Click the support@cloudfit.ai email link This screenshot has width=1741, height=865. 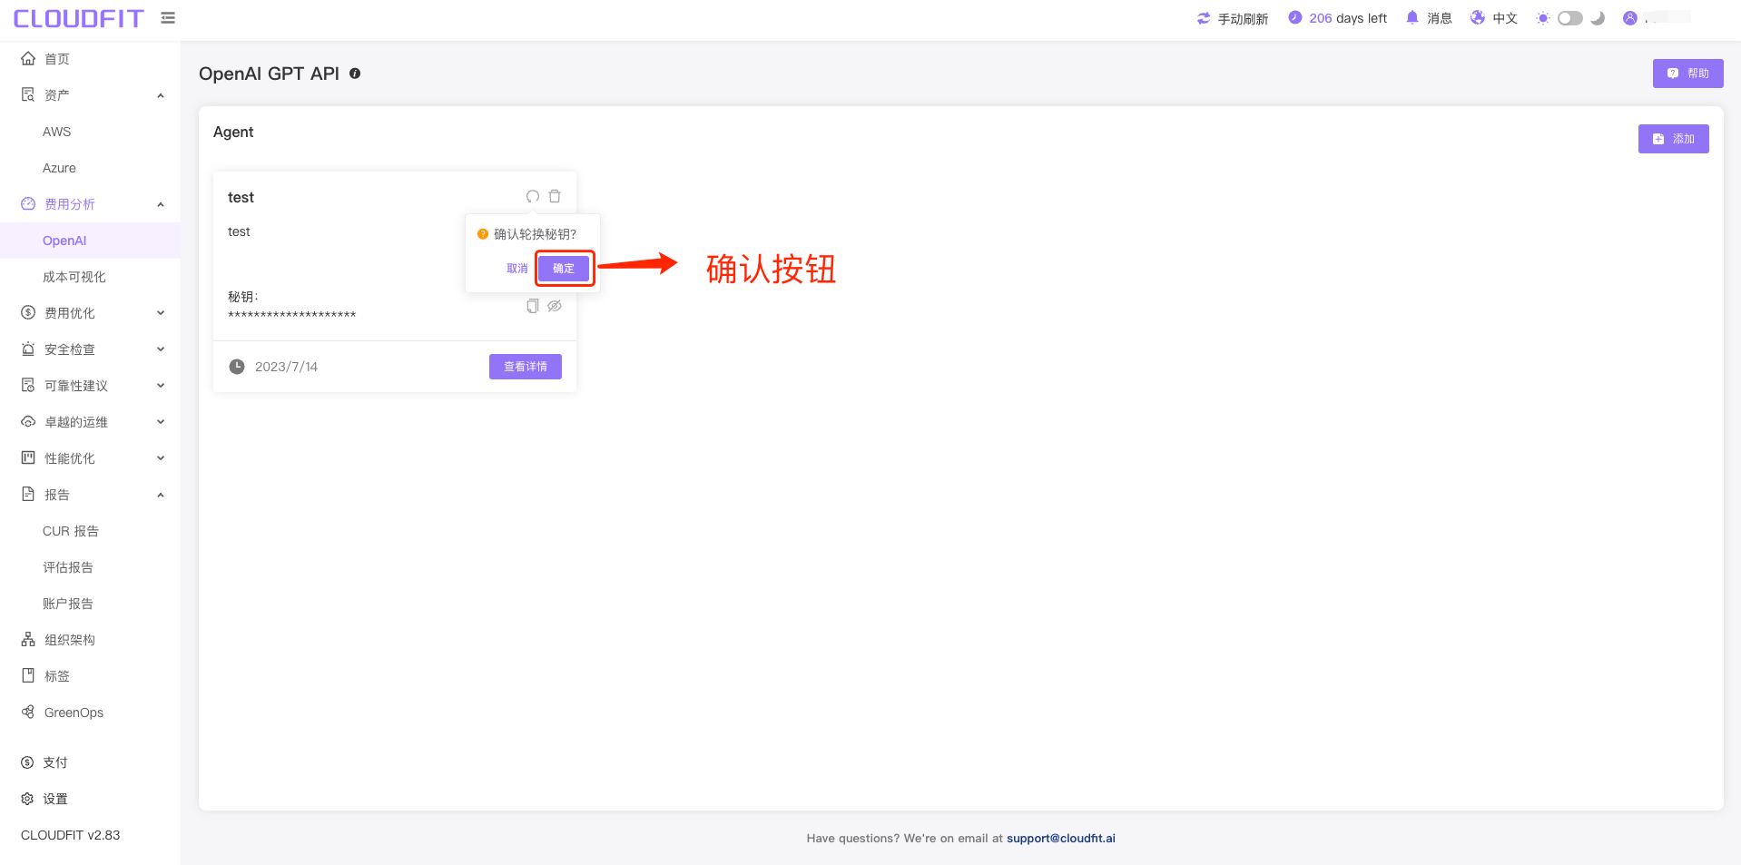pos(1061,838)
